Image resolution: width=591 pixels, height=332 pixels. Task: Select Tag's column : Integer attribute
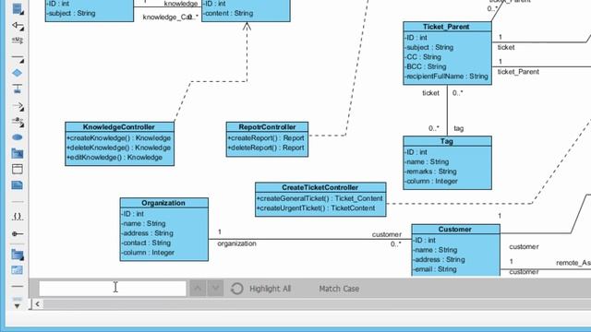(x=431, y=182)
